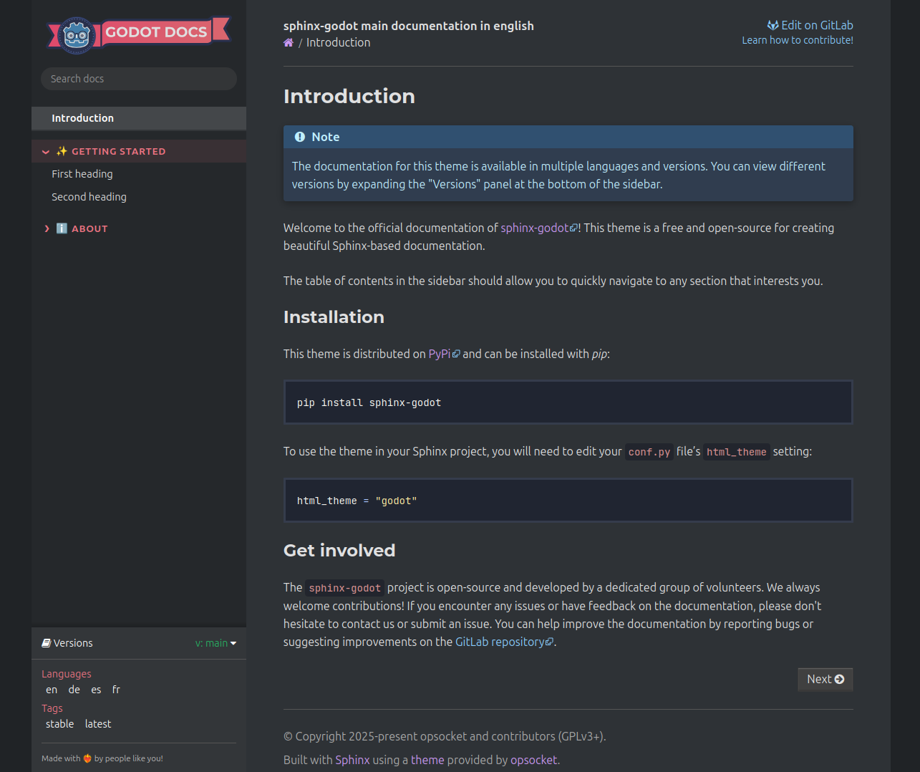The width and height of the screenshot is (920, 772).
Task: Switch language to de
Action: [74, 690]
